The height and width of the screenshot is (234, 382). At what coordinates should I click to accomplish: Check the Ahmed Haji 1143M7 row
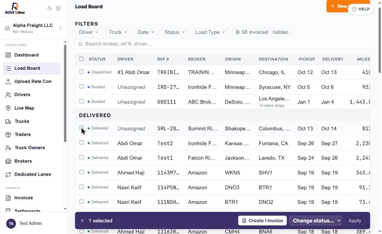82,172
